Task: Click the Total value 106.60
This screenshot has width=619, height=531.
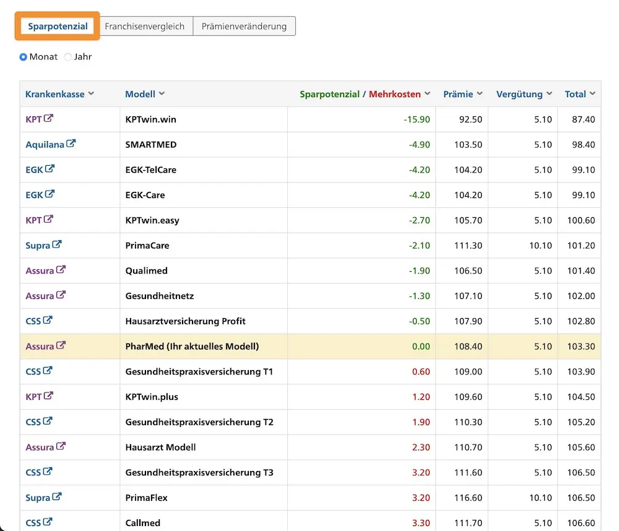Action: pyautogui.click(x=581, y=523)
